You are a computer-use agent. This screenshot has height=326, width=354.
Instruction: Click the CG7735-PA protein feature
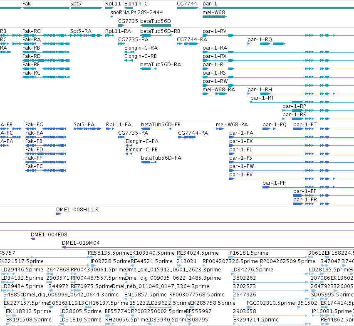(x=121, y=137)
